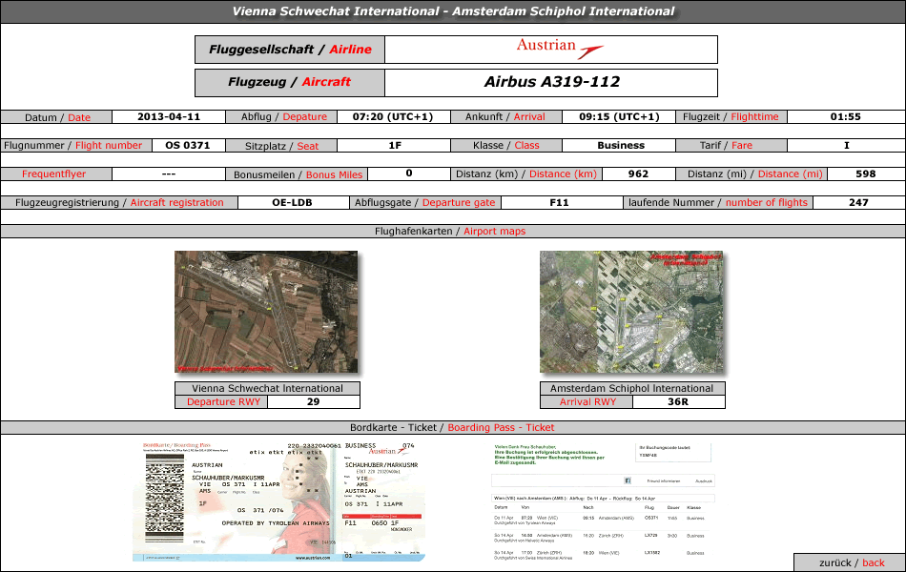Select the Departure RWY value 29
Image resolution: width=906 pixels, height=572 pixels.
313,401
